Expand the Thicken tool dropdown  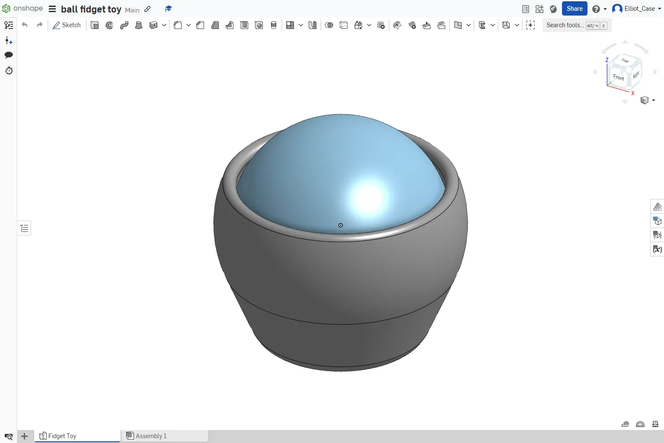[x=164, y=25]
